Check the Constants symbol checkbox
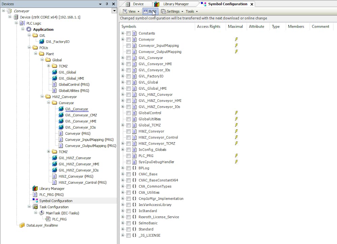Image resolution: width=337 pixels, height=244 pixels. [129, 33]
